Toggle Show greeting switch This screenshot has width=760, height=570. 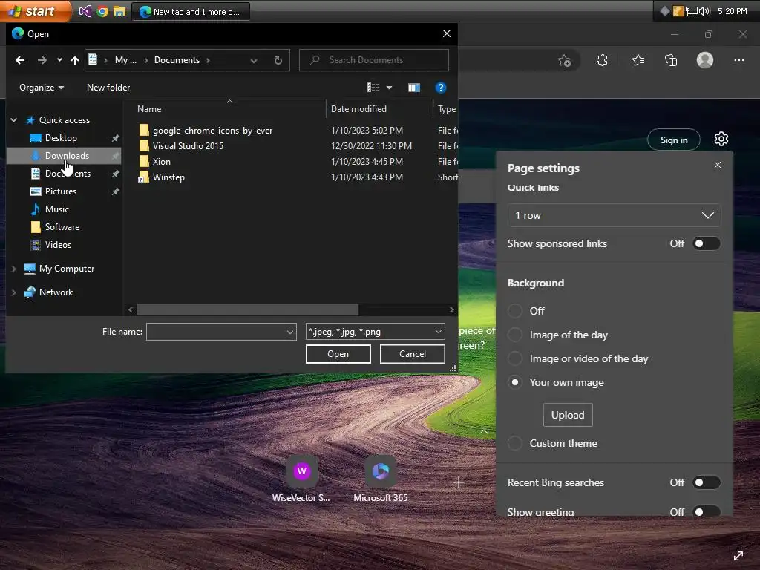(x=706, y=512)
